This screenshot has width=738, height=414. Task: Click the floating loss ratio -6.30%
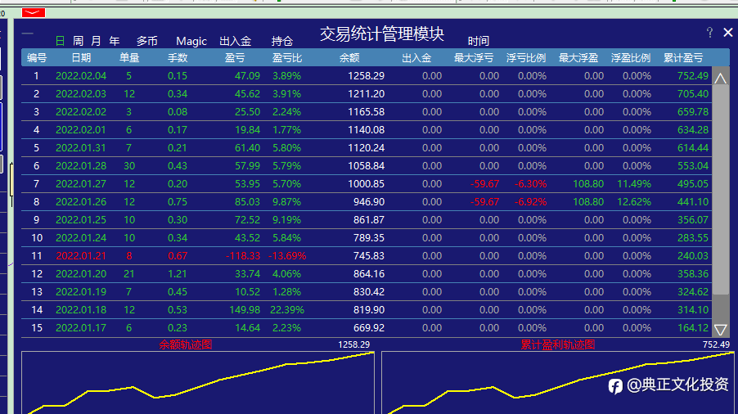pyautogui.click(x=530, y=184)
